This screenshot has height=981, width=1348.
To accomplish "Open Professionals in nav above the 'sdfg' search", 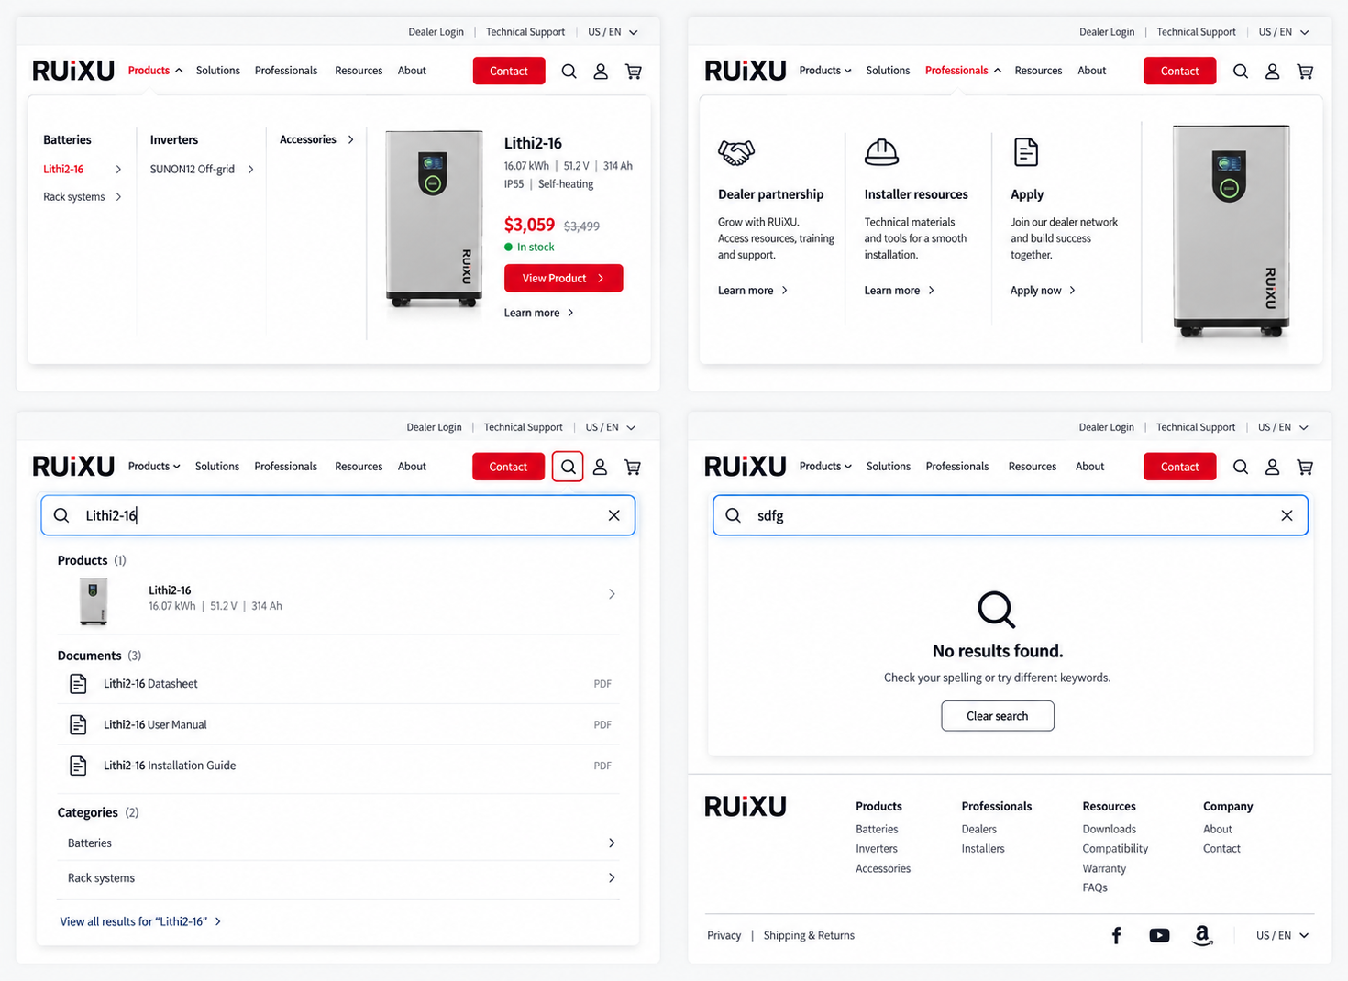I will pyautogui.click(x=957, y=467).
